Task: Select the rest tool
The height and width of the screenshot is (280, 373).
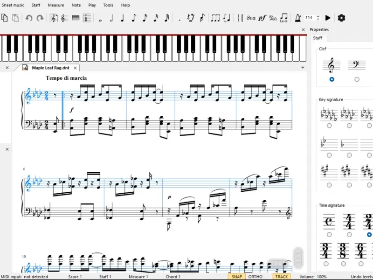Action: pos(191,18)
